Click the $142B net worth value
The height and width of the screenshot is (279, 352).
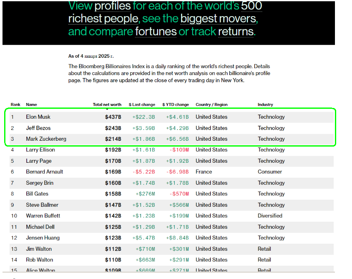113,215
